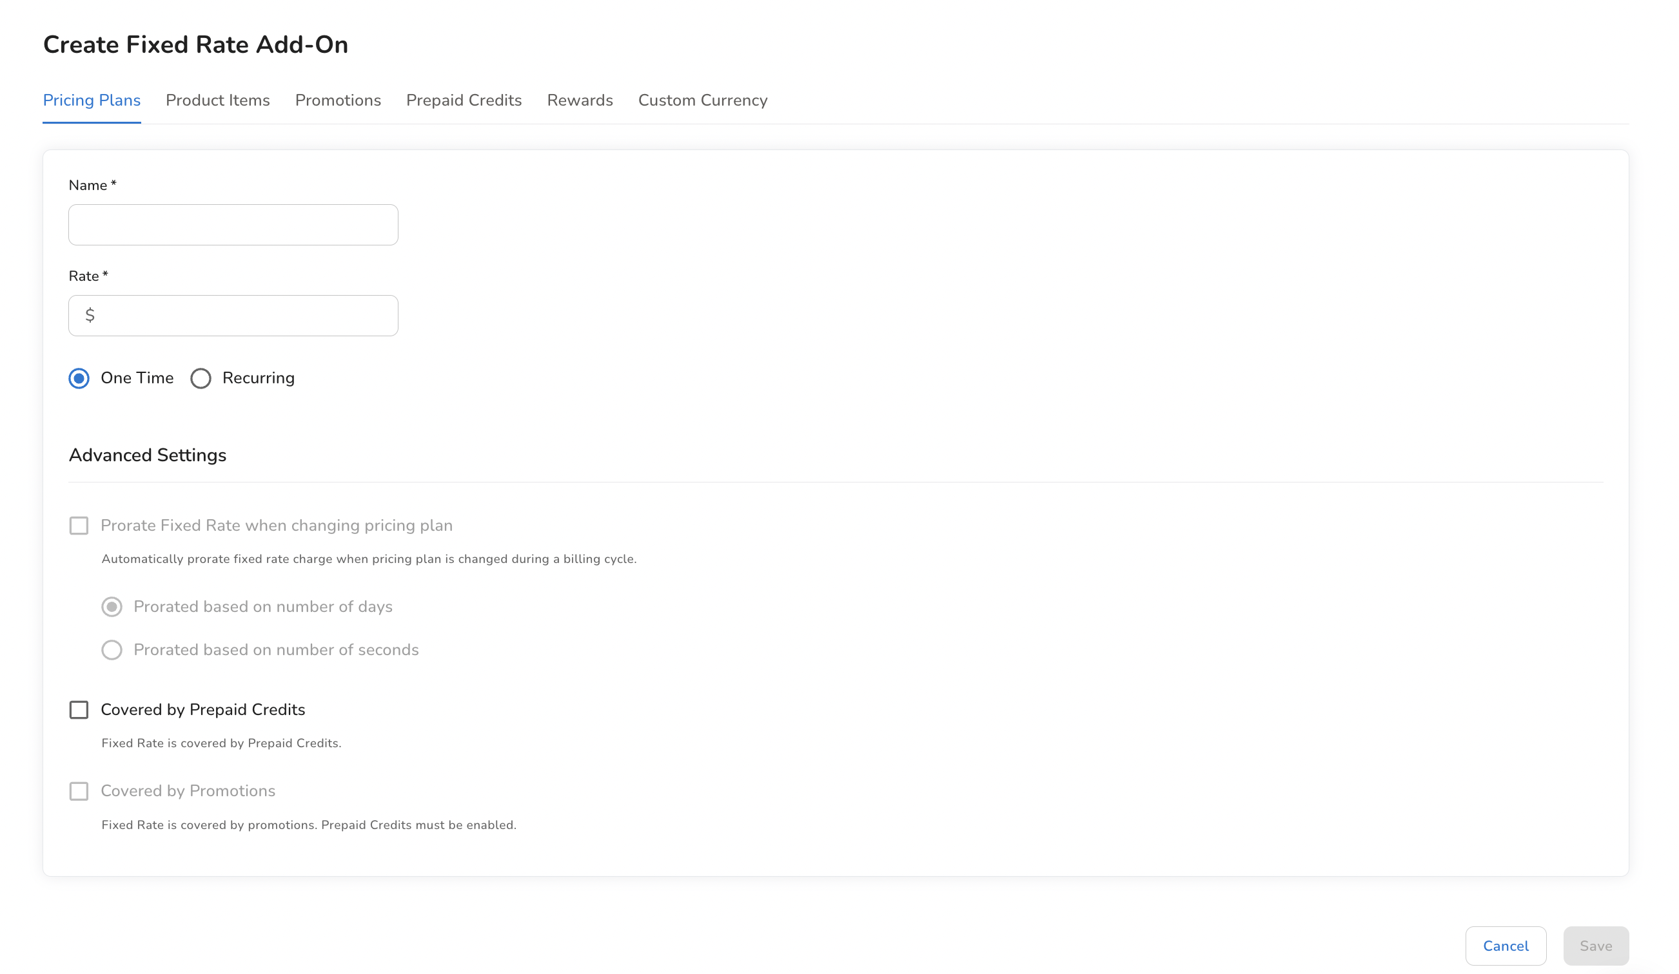
Task: Click the Recurring label text
Action: pyautogui.click(x=259, y=378)
